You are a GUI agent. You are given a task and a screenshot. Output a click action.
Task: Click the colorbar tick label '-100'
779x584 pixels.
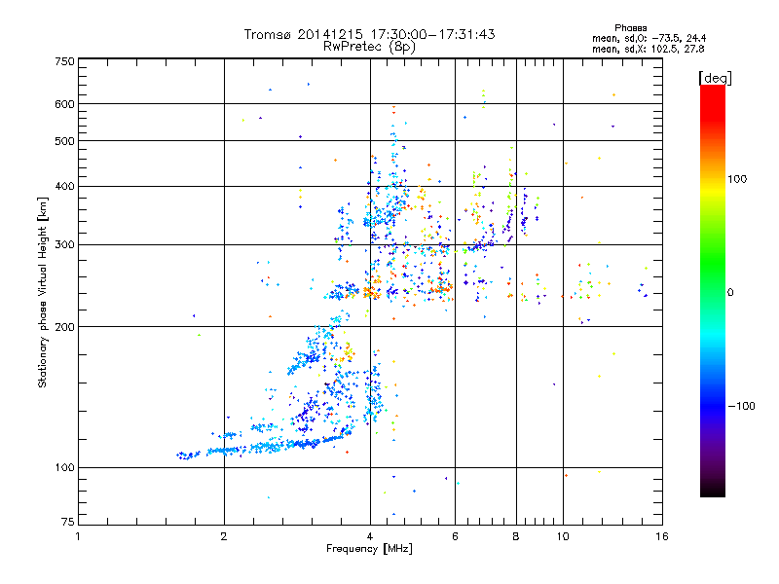click(x=741, y=406)
